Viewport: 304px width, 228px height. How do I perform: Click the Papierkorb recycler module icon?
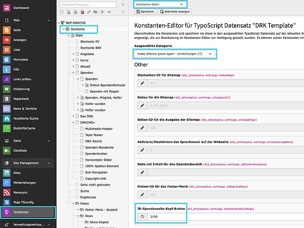coord(6,99)
